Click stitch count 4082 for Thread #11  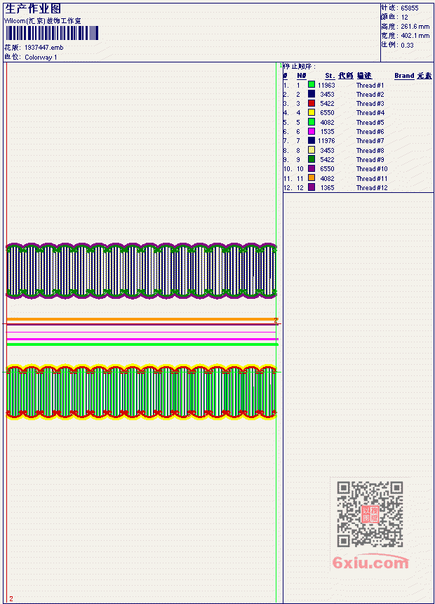coord(327,178)
